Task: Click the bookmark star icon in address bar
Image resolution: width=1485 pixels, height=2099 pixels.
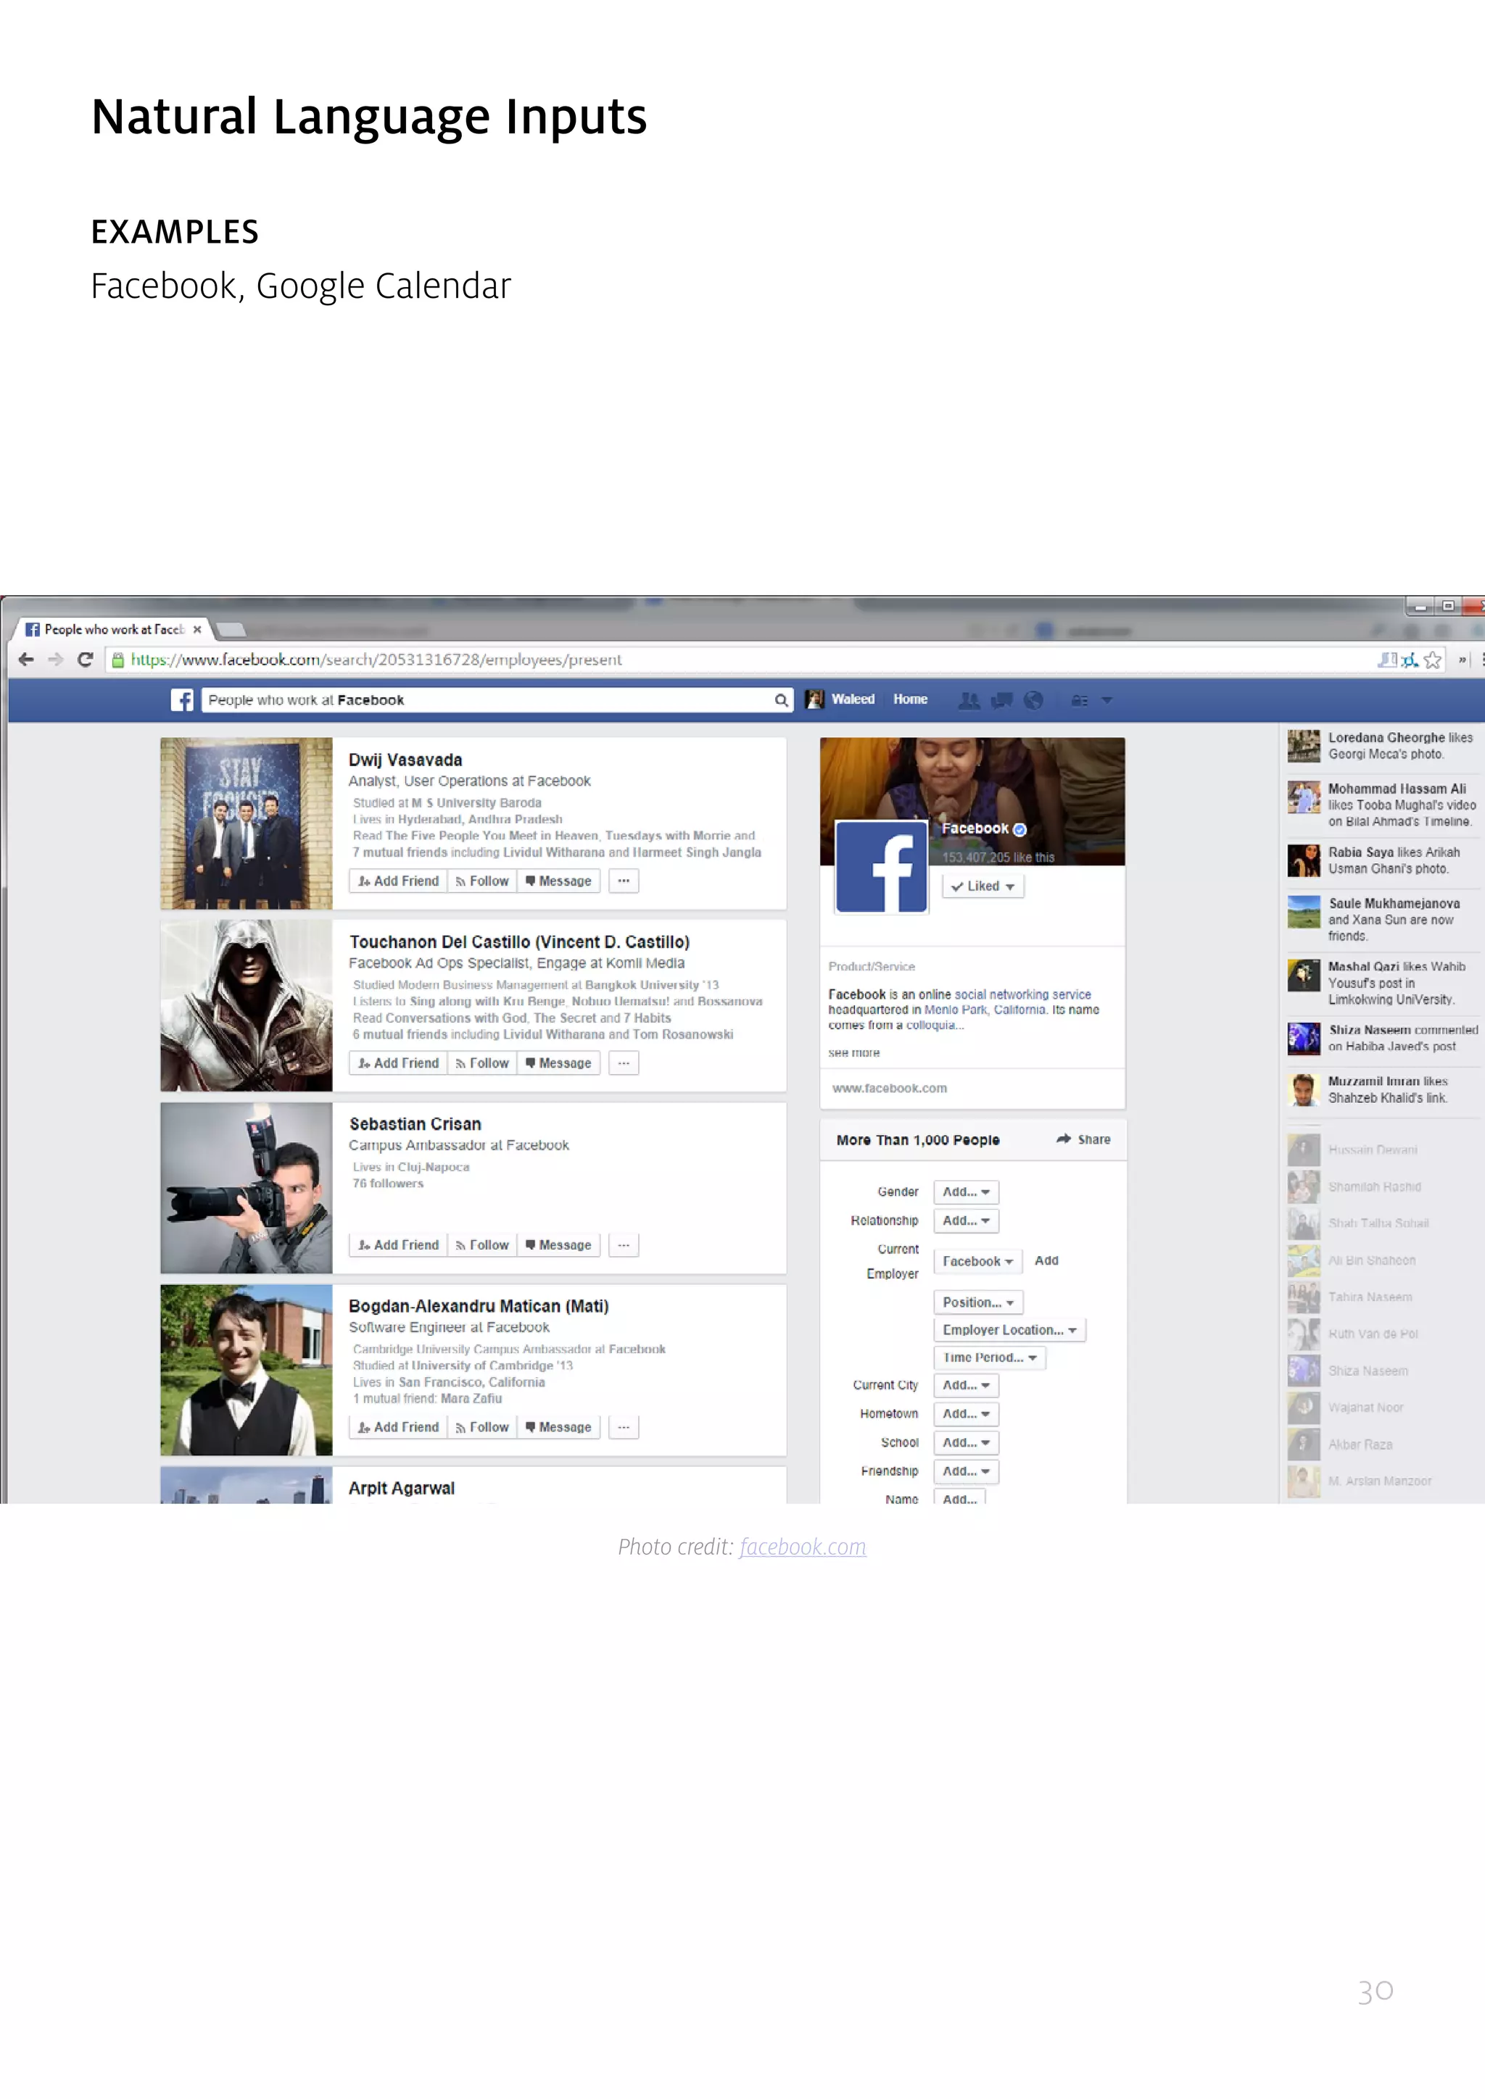Action: click(1432, 660)
